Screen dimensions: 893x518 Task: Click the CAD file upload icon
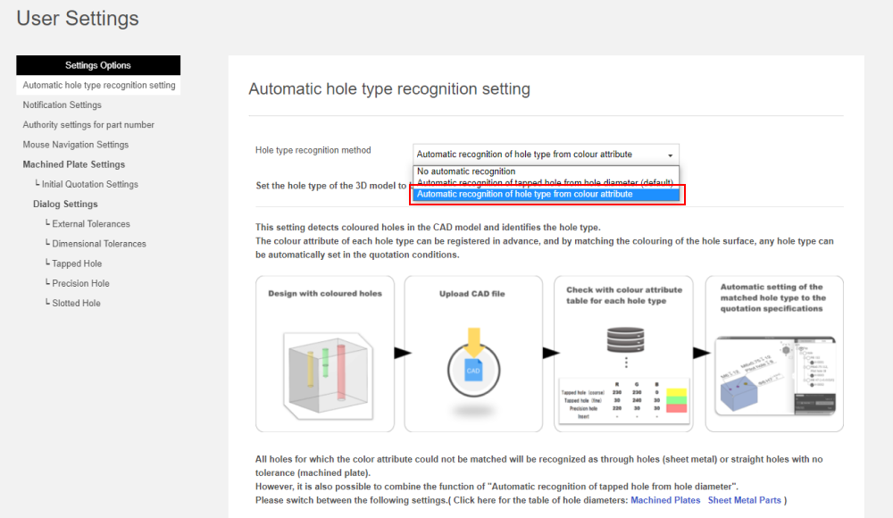coord(474,363)
